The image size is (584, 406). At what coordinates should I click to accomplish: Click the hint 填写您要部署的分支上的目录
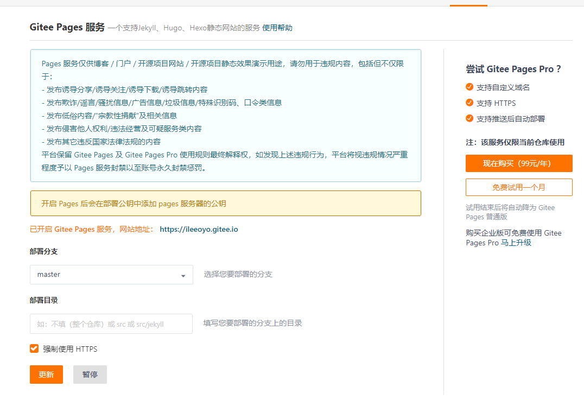(x=252, y=323)
